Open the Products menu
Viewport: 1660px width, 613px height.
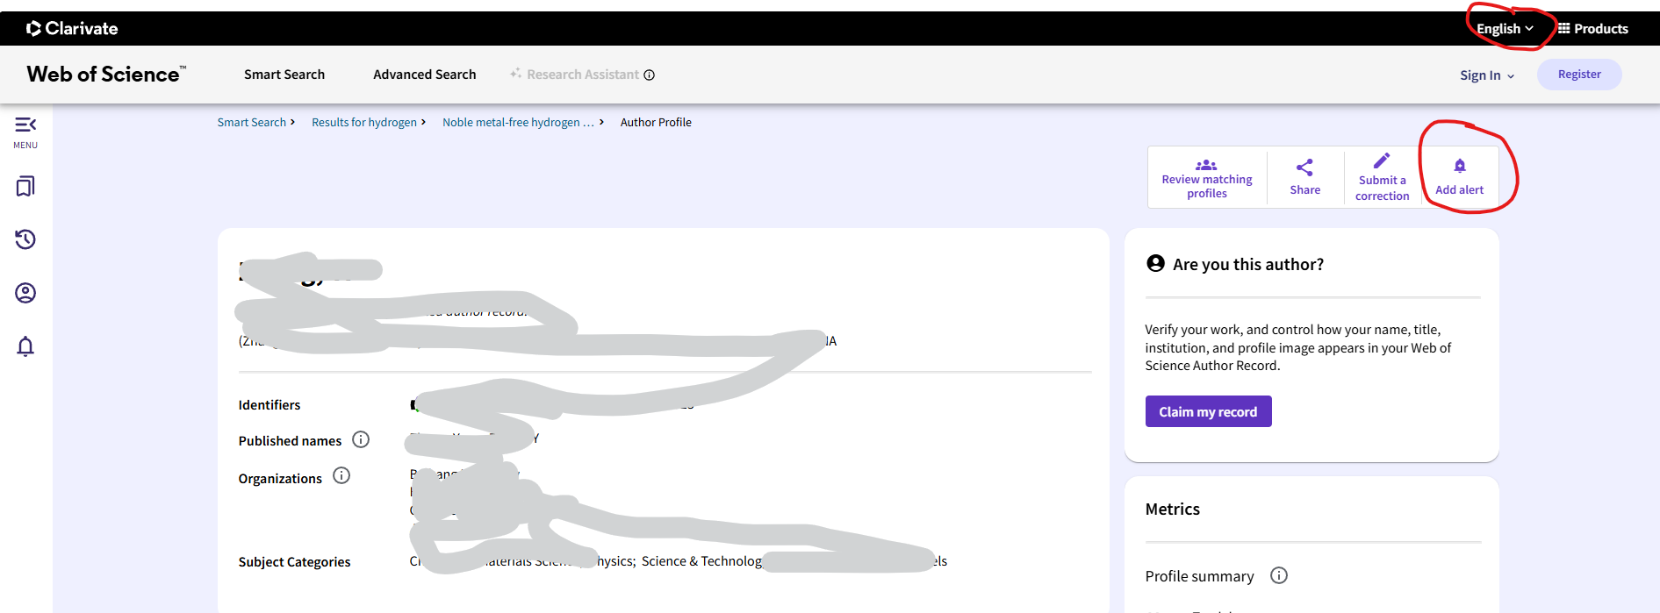1592,29
